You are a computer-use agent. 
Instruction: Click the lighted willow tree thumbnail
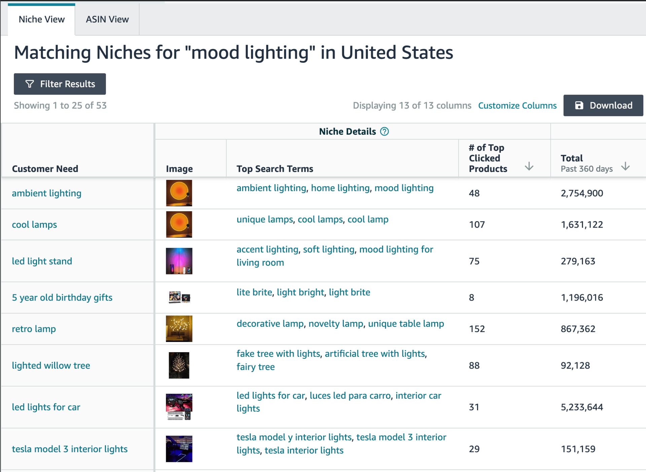pyautogui.click(x=179, y=366)
